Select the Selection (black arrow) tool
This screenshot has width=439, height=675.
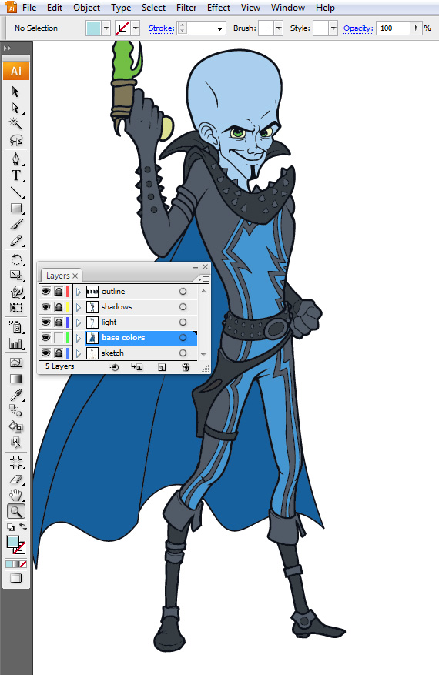coord(16,92)
